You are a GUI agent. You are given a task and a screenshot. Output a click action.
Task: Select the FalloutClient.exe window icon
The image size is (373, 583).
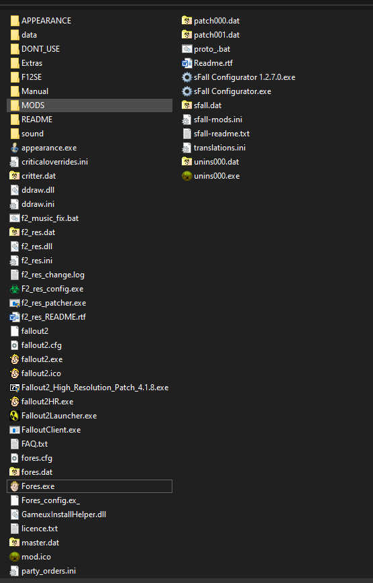pos(15,430)
